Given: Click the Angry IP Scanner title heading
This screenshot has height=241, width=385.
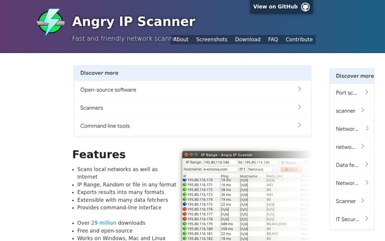Looking at the screenshot, I should [134, 22].
